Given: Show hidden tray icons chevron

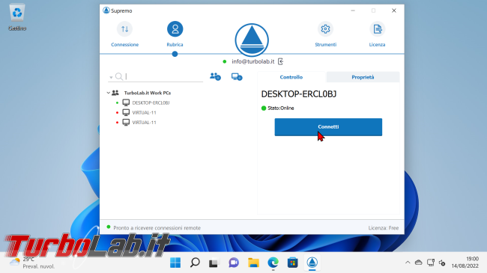Looking at the screenshot, I should tap(408, 263).
